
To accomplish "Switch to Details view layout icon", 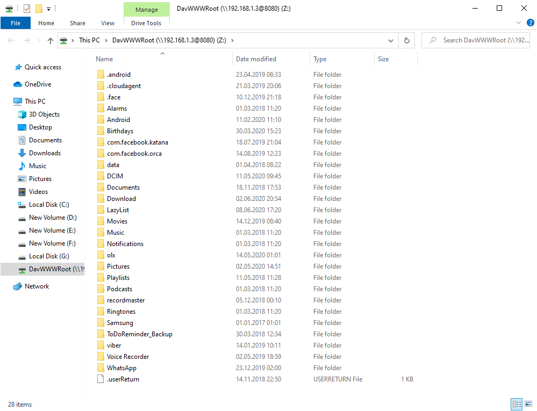I will [517, 404].
